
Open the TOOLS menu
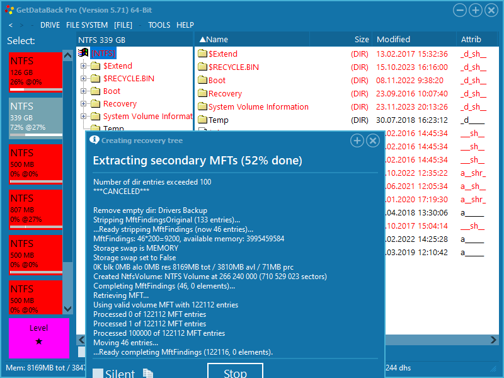pyautogui.click(x=159, y=25)
